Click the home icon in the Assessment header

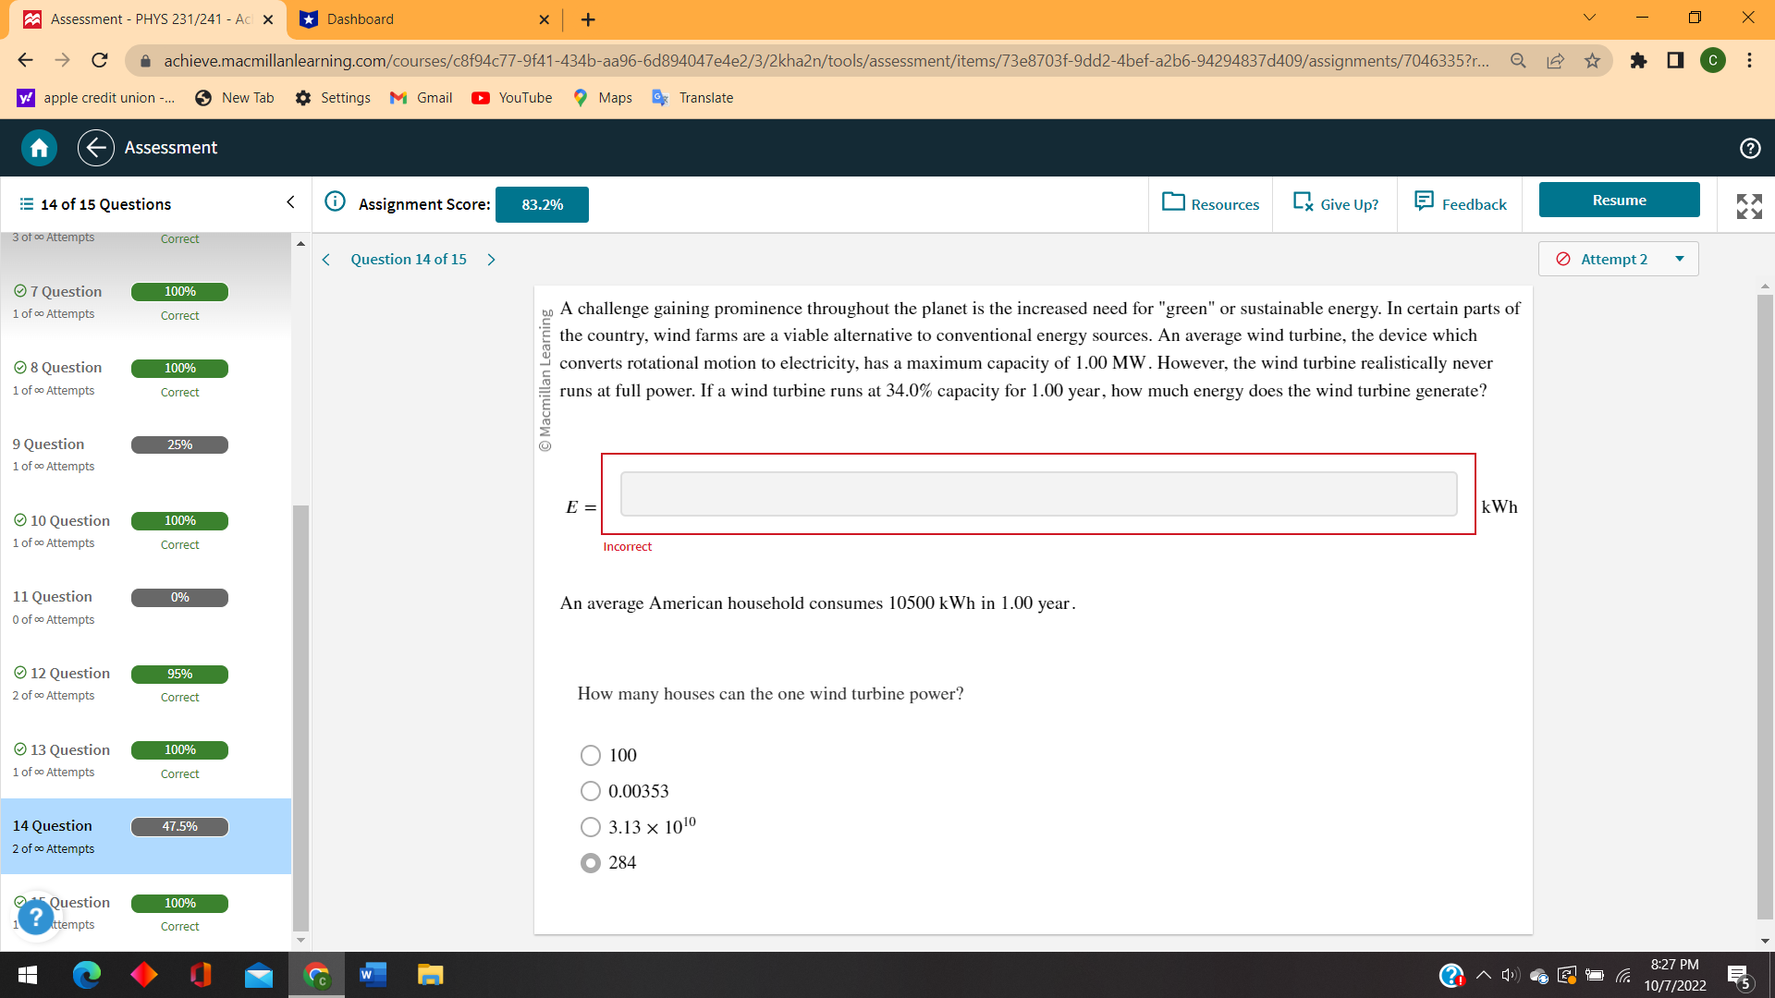click(x=39, y=148)
